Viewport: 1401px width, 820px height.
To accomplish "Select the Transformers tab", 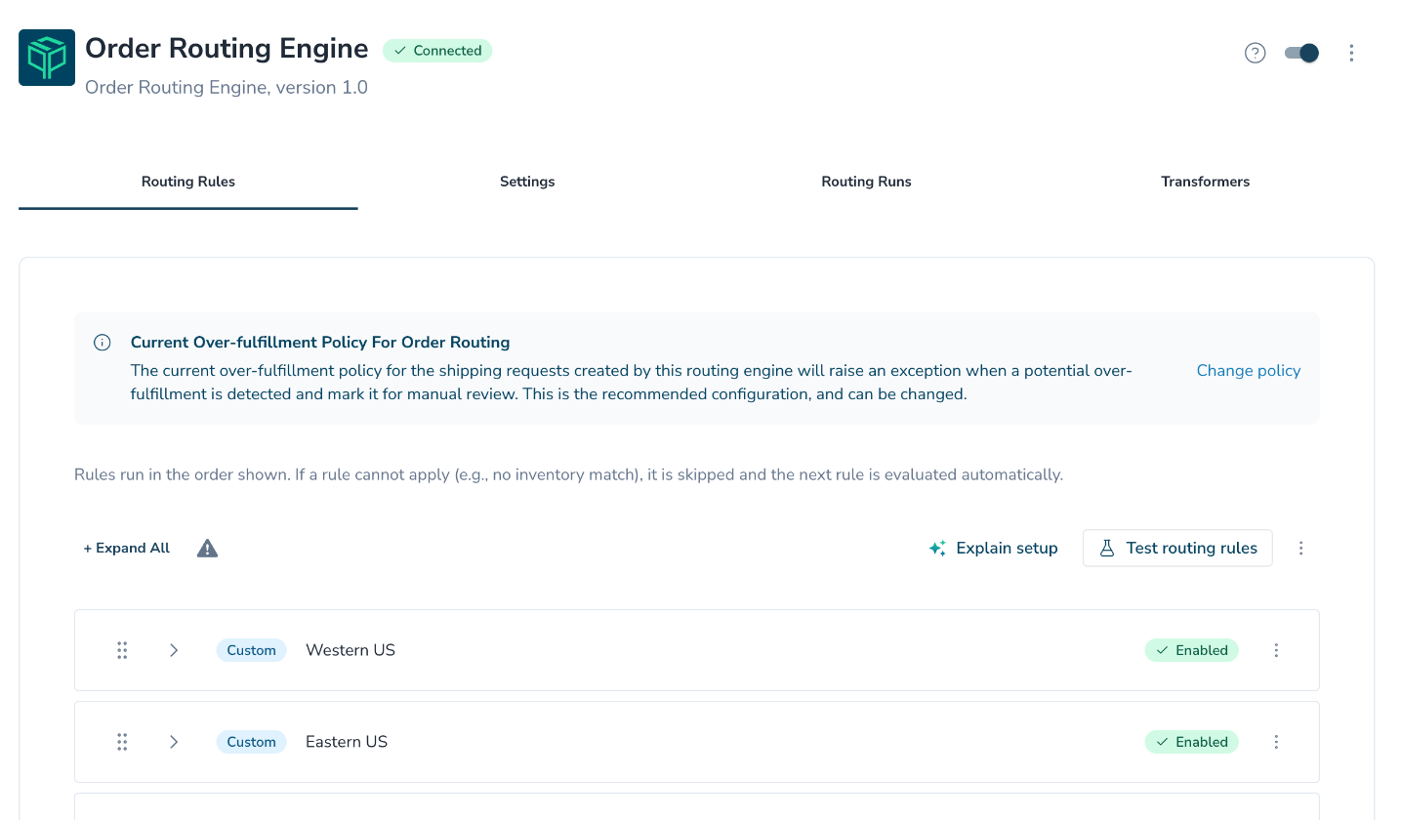I will coord(1205,182).
